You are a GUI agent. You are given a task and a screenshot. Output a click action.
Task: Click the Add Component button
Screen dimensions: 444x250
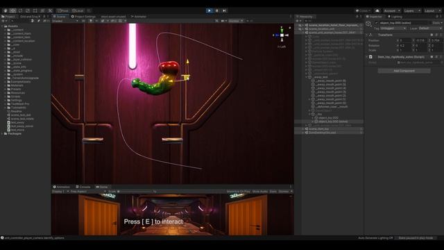(x=404, y=71)
